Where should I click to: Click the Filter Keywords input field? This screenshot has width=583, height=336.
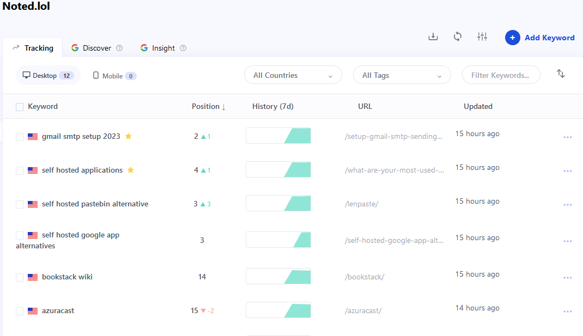(x=501, y=75)
